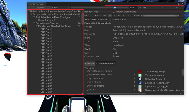The image size is (189, 112).
Task: Click the BaseMap texture thumbnail
Action: click(x=140, y=90)
